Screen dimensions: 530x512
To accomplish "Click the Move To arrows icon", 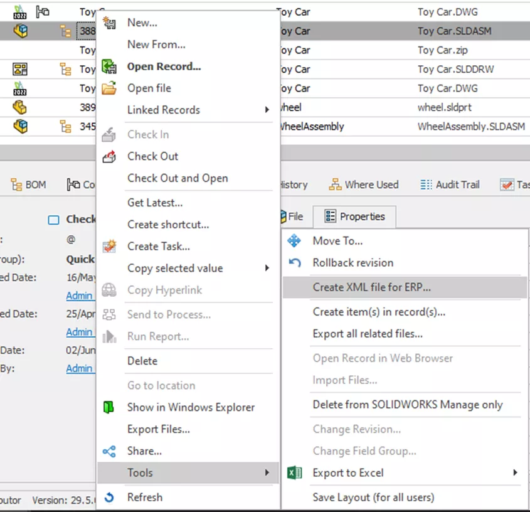I will [294, 241].
